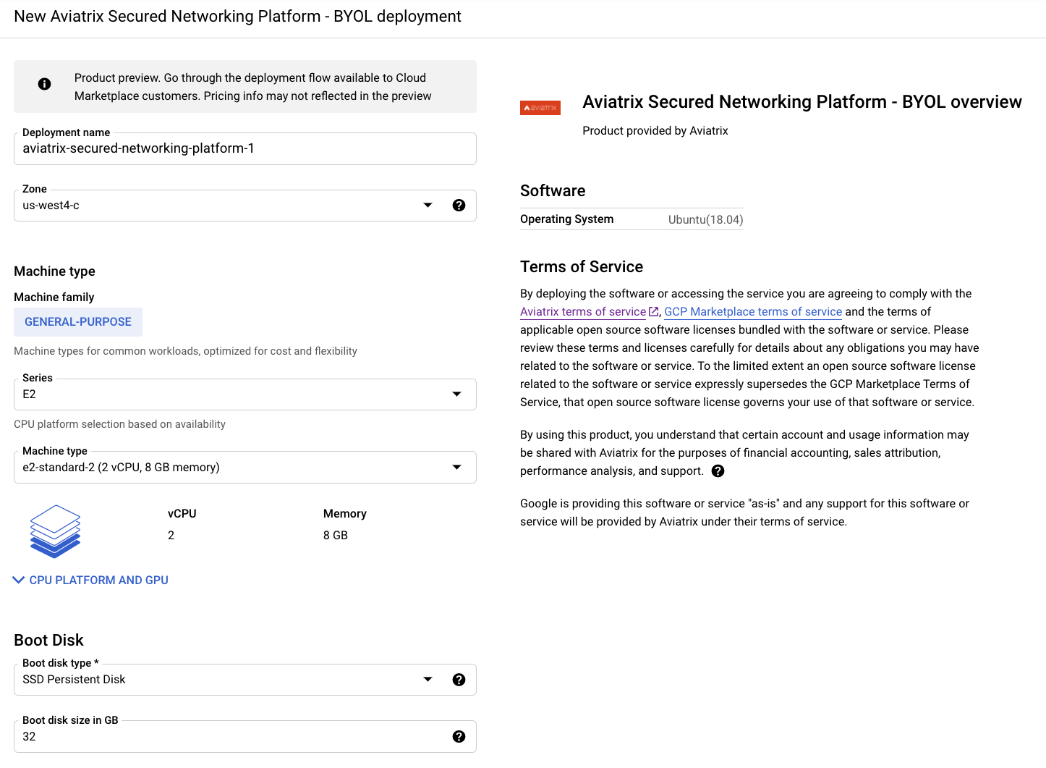The image size is (1046, 768).
Task: Open the Boot disk type dropdown
Action: pos(428,679)
